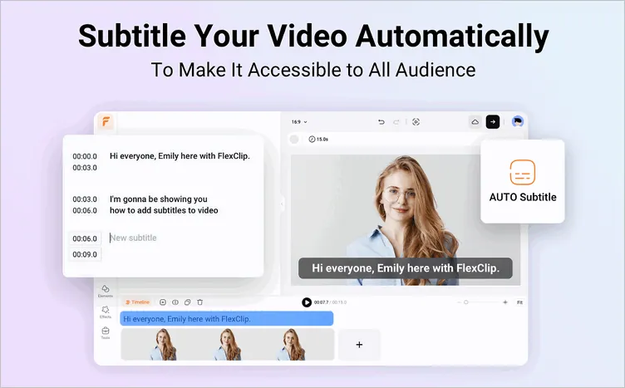Click the record icon in timeline toolbar
The width and height of the screenshot is (625, 388).
click(163, 302)
